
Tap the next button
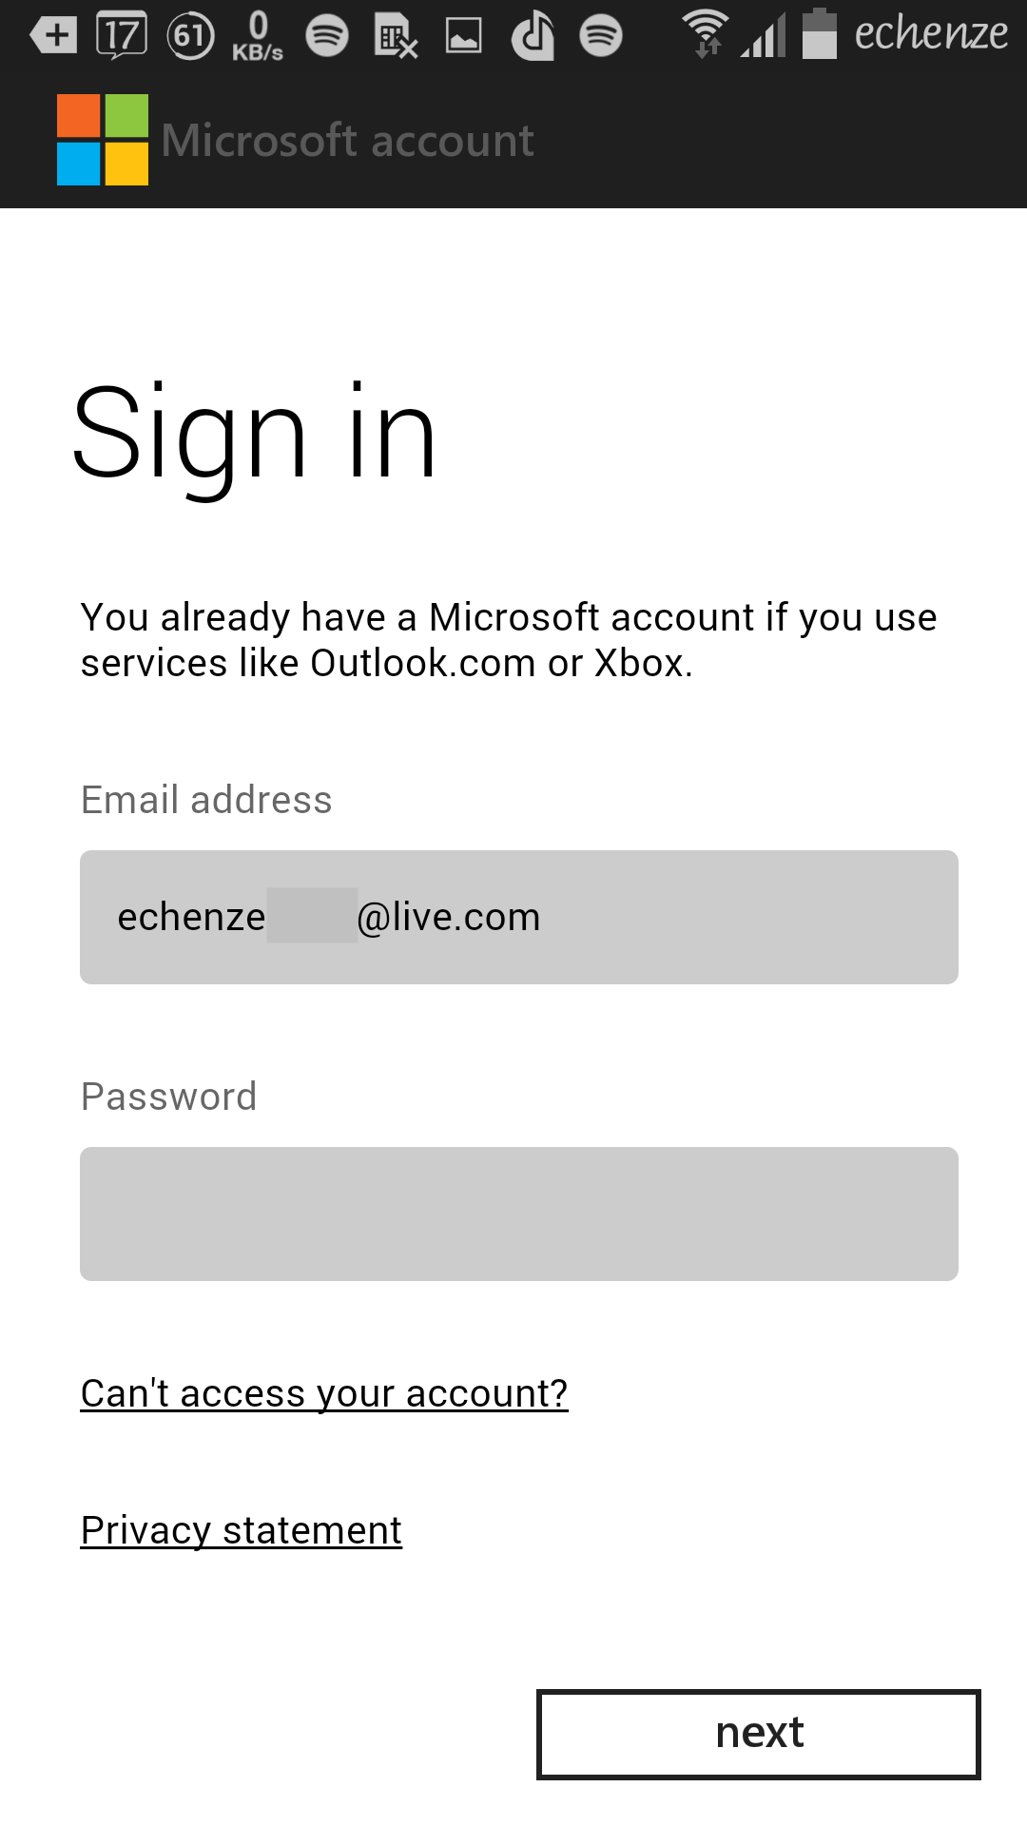pyautogui.click(x=759, y=1734)
